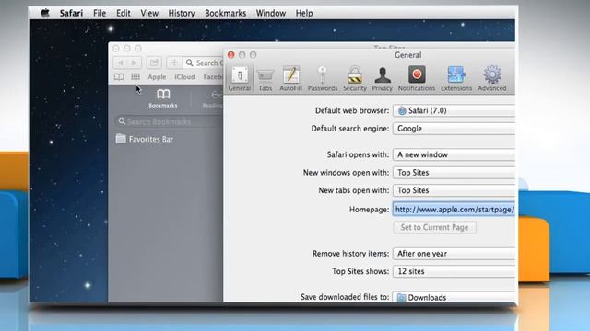Open the General preferences pane
Image resolution: width=590 pixels, height=331 pixels.
pos(240,79)
